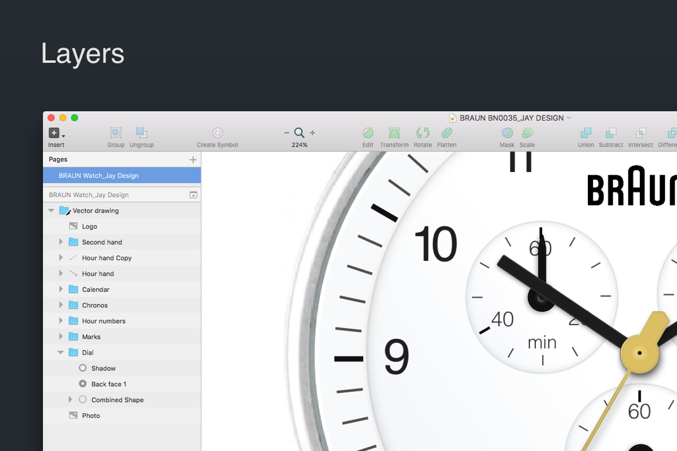Apply the Union boolean operation
Viewport: 677px width, 451px height.
(586, 133)
